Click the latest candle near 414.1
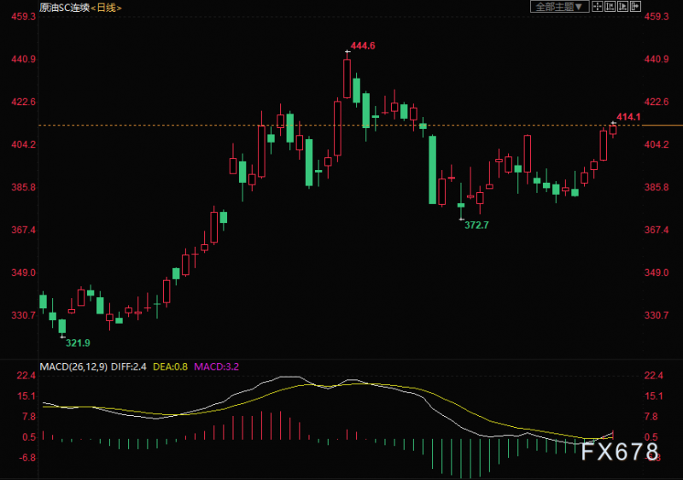 (x=613, y=129)
